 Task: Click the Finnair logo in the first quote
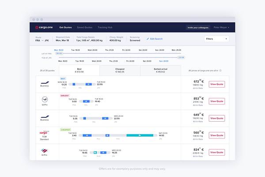click(x=45, y=82)
